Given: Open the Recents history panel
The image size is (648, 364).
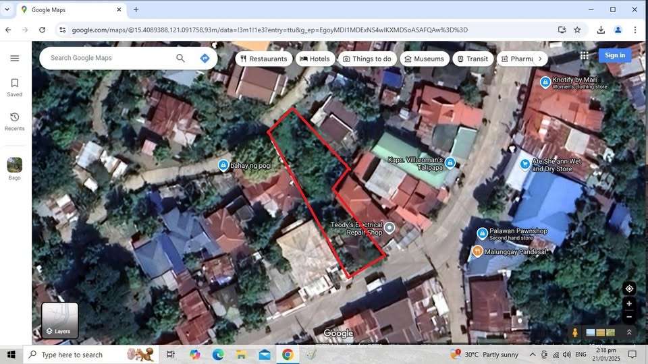Looking at the screenshot, I should pyautogui.click(x=14, y=122).
